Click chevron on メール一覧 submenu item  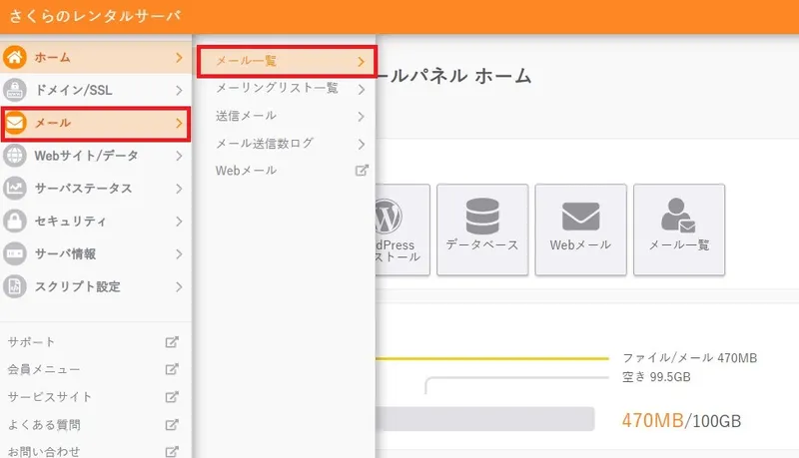pos(362,62)
